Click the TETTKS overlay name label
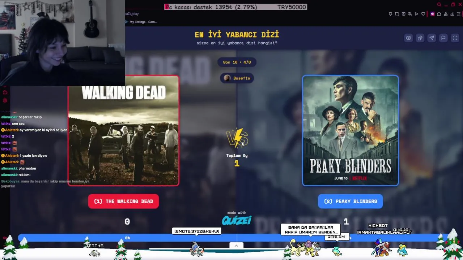Viewport: 463px width, 260px height. tap(95, 246)
